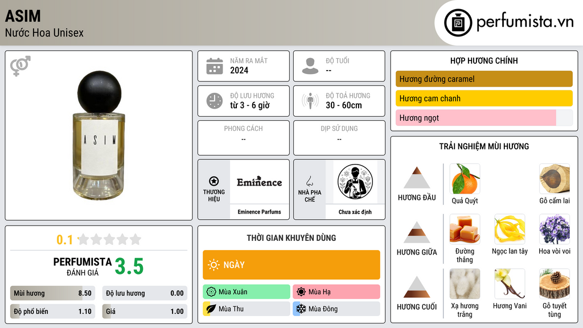Click the orange Ngày usage time bar

point(291,265)
